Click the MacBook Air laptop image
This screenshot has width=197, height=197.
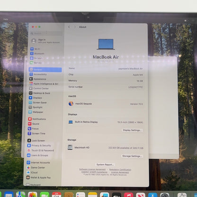coord(106,44)
